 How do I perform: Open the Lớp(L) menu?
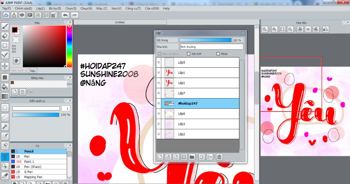40,8
